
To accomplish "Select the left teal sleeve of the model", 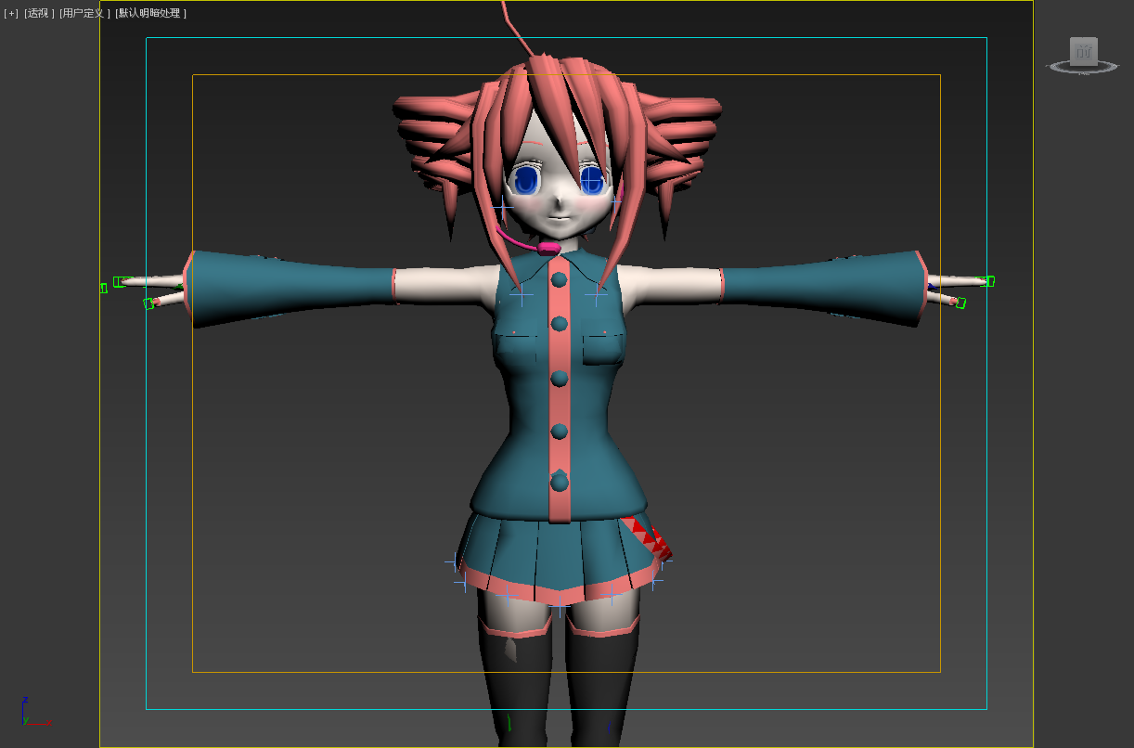I will [288, 288].
